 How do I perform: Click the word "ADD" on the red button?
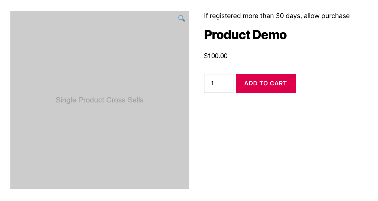tap(251, 83)
